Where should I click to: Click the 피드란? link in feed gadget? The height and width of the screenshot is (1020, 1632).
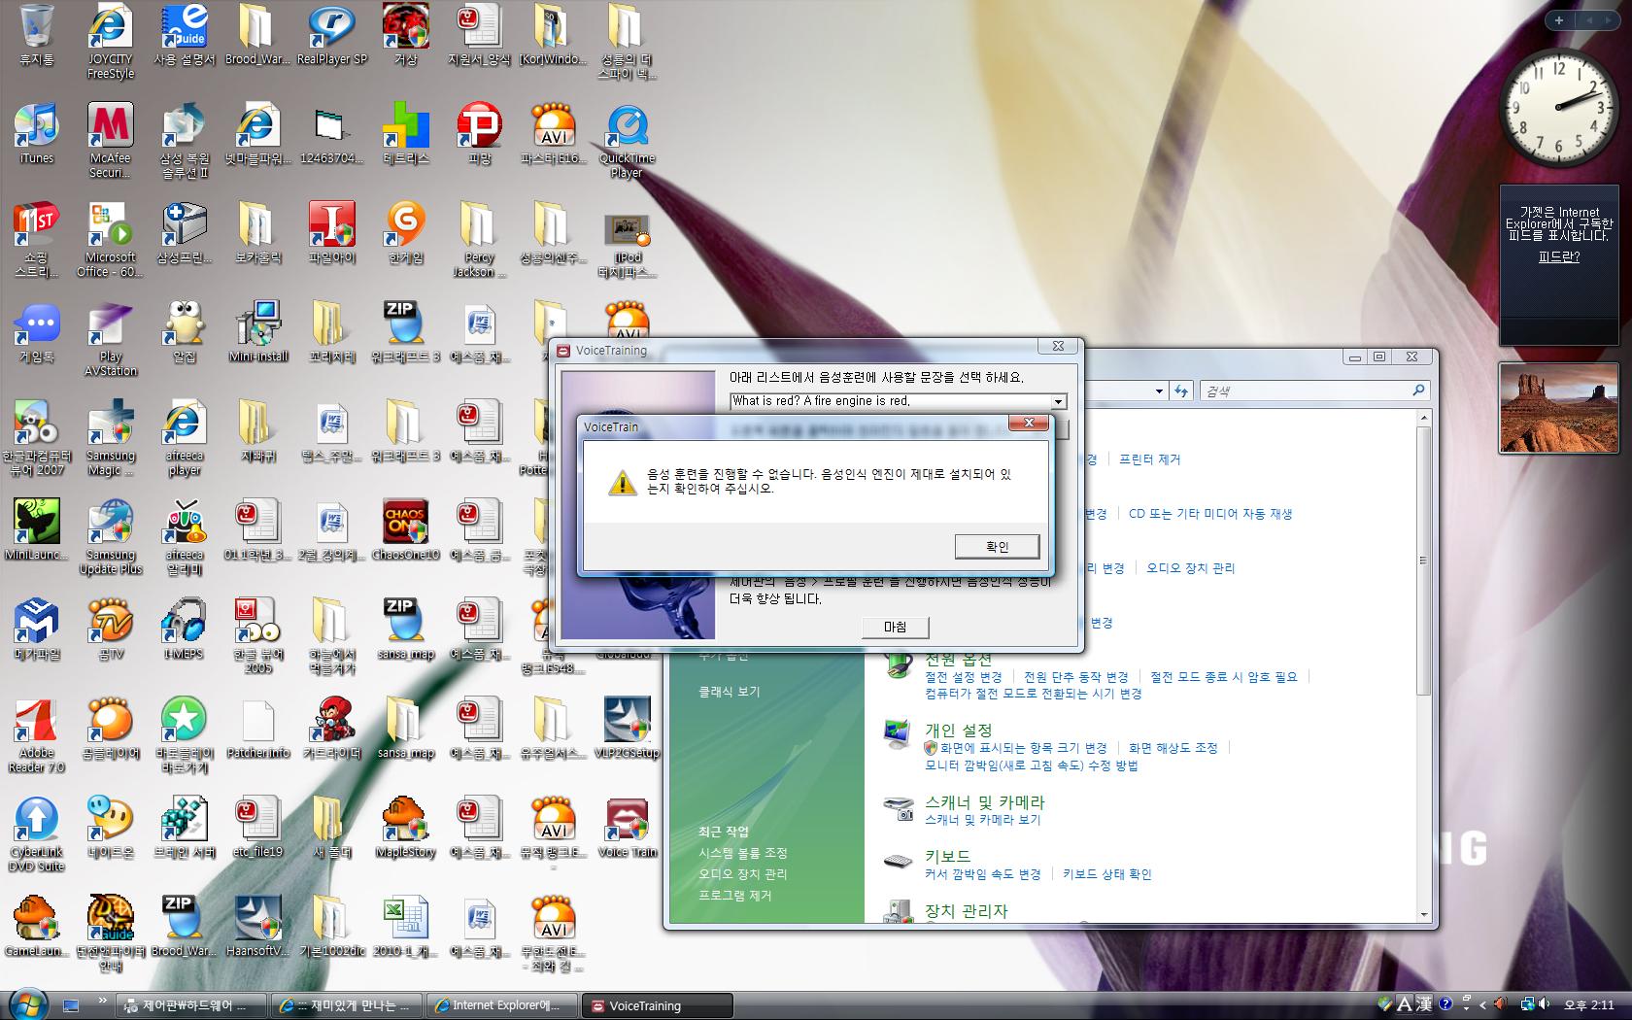[1559, 257]
